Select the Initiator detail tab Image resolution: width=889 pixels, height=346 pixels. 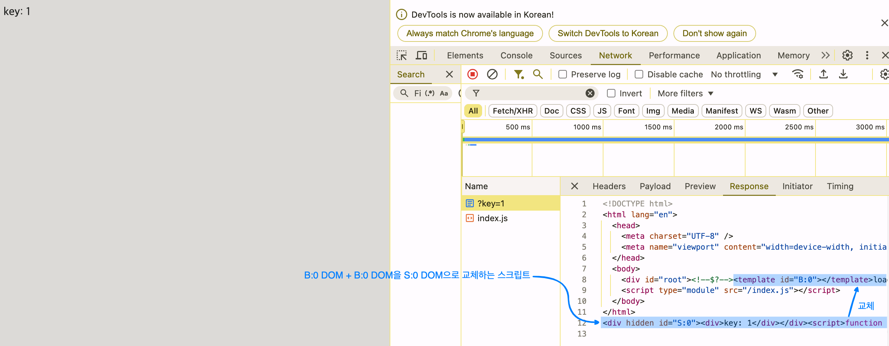[x=797, y=186]
